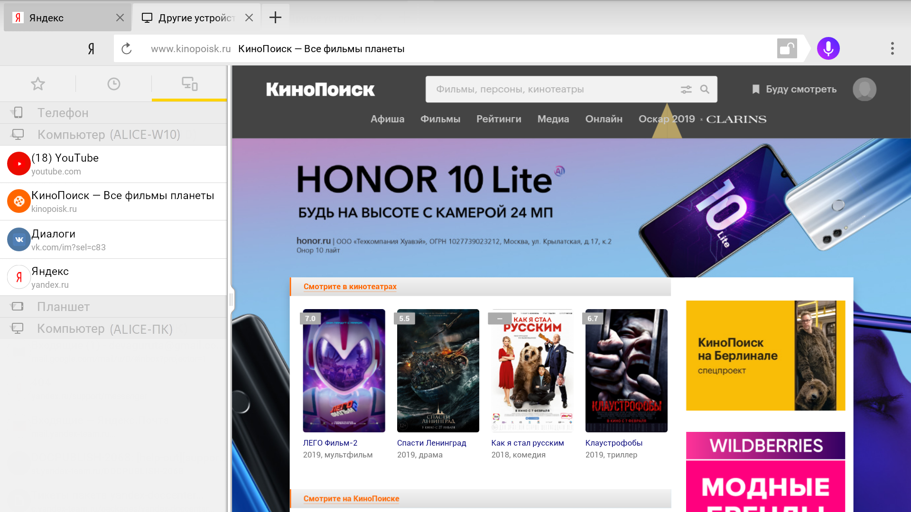Open a new tab with plus button

coord(275,18)
